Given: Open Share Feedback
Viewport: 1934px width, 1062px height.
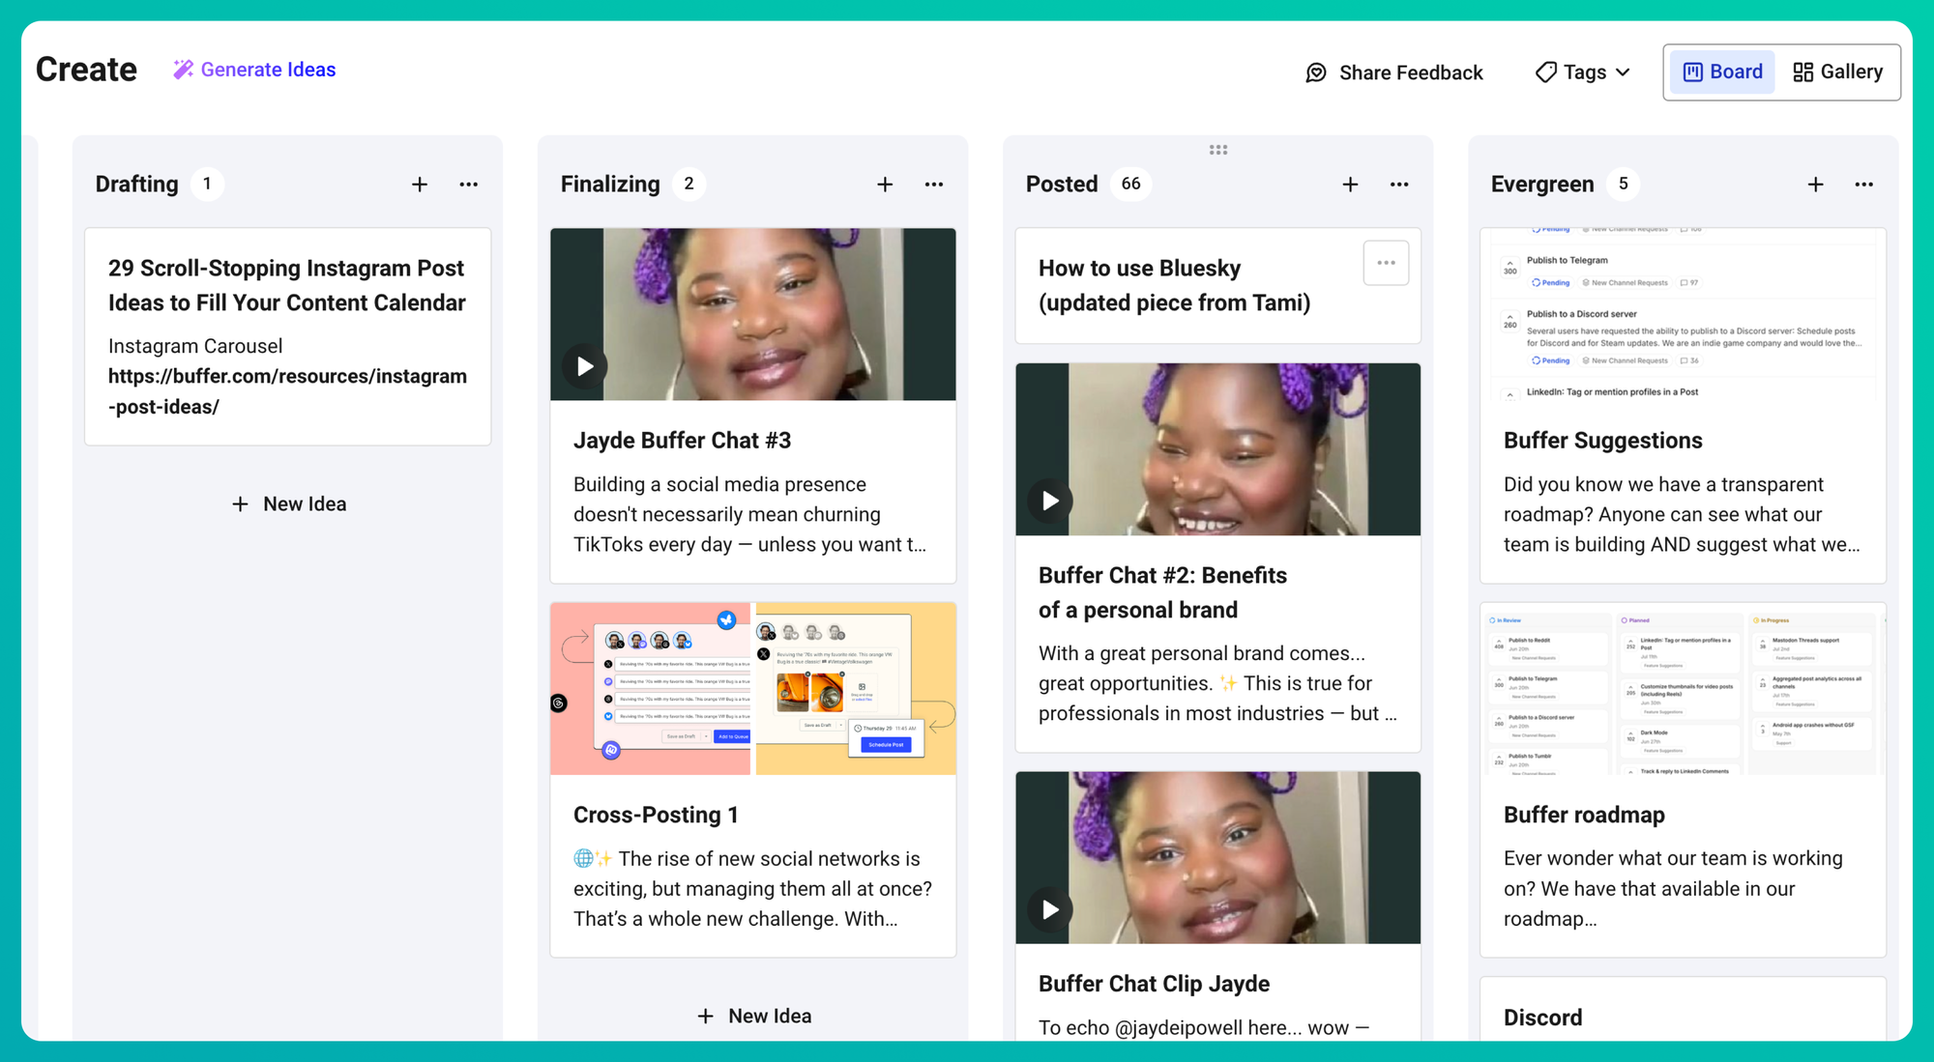Looking at the screenshot, I should (x=1393, y=72).
